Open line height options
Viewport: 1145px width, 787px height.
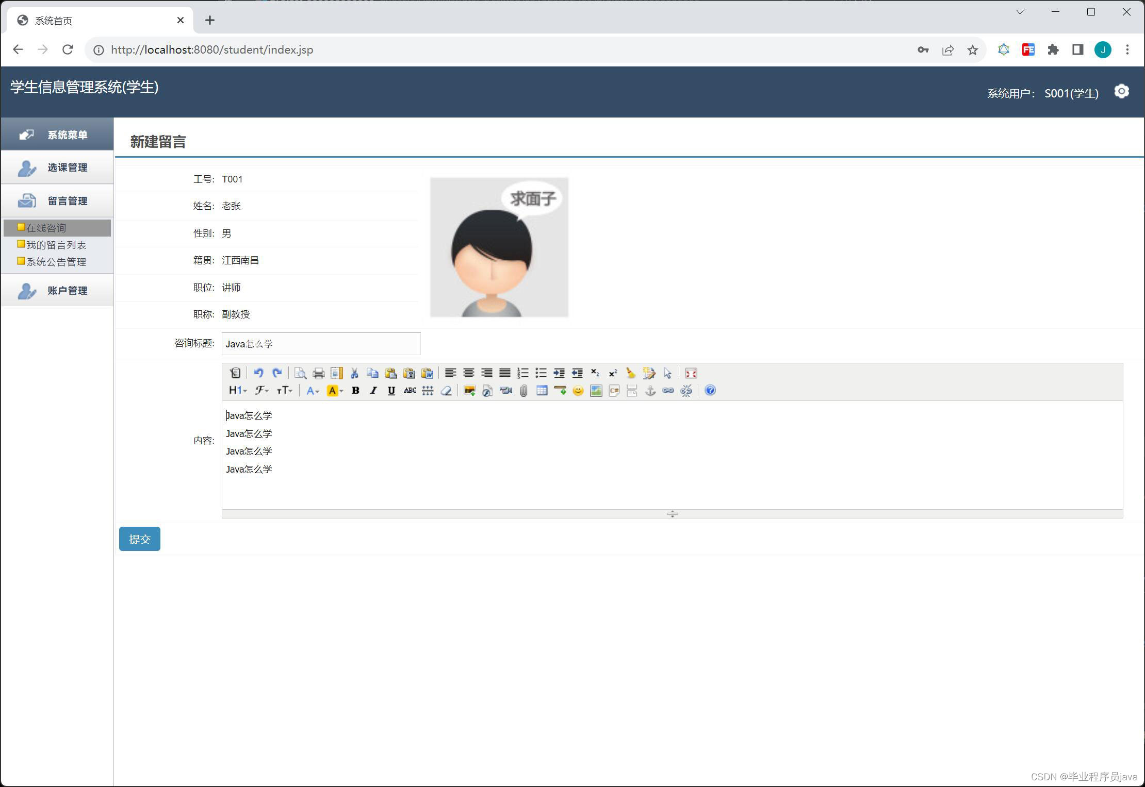tap(428, 390)
